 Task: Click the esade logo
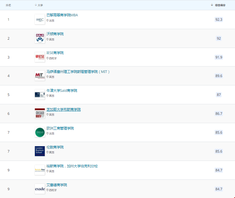pos(40,189)
